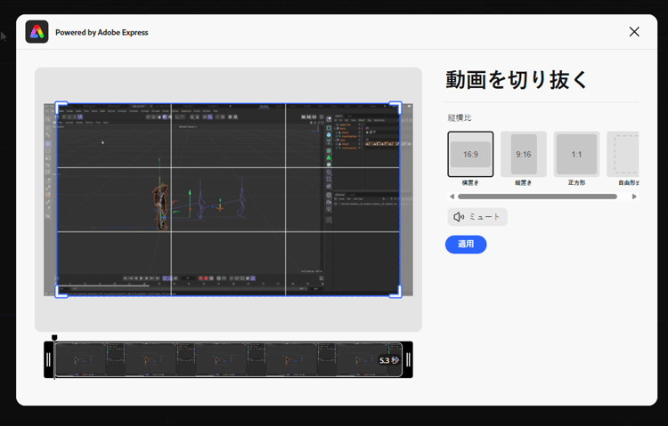668x426 pixels.
Task: Select the 1:1 square aspect ratio
Action: point(576,154)
